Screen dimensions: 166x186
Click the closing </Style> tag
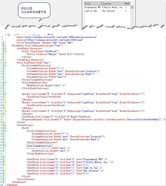(x=27, y=57)
